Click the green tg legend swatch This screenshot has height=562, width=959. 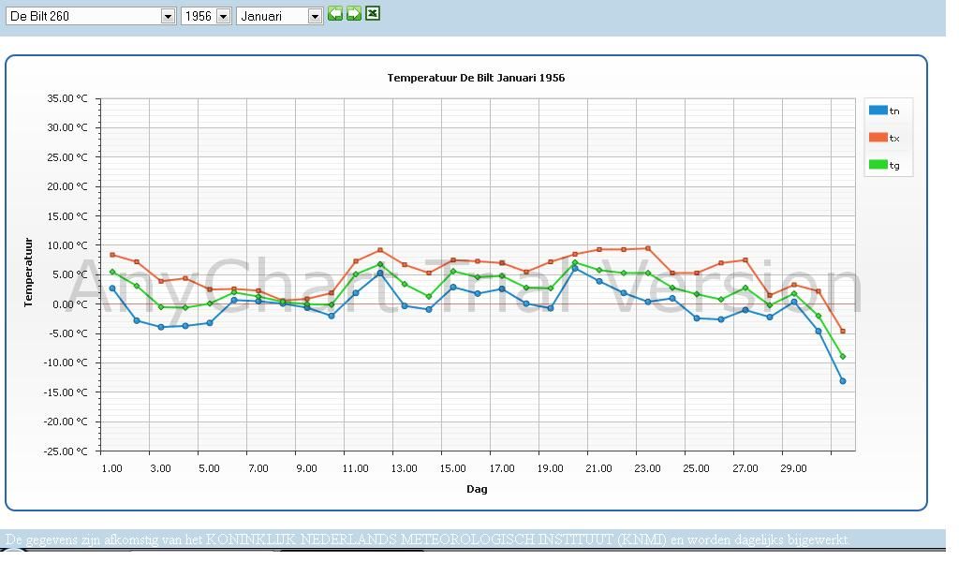(x=878, y=165)
